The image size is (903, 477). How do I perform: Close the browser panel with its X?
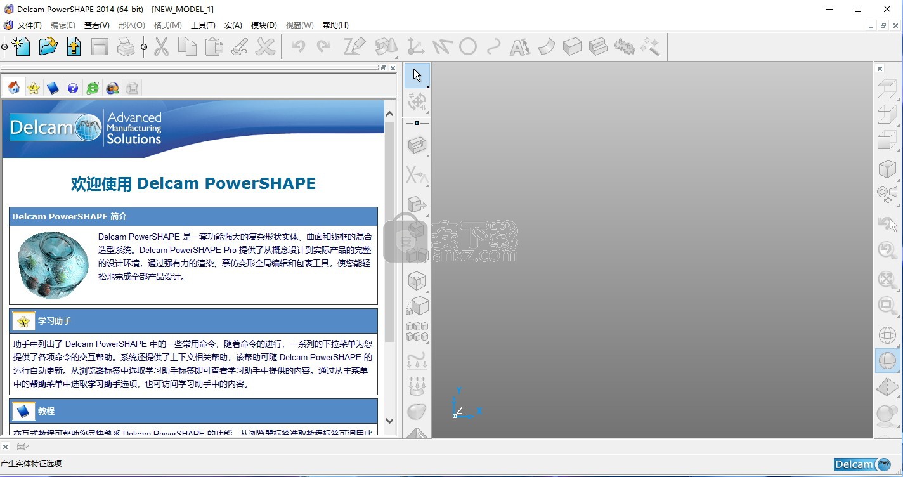[393, 68]
